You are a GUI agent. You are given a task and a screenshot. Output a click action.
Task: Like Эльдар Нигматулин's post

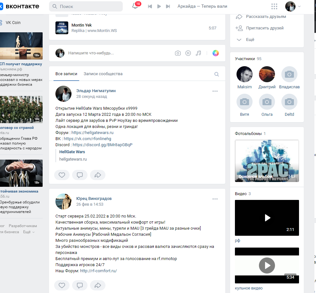[62, 175]
